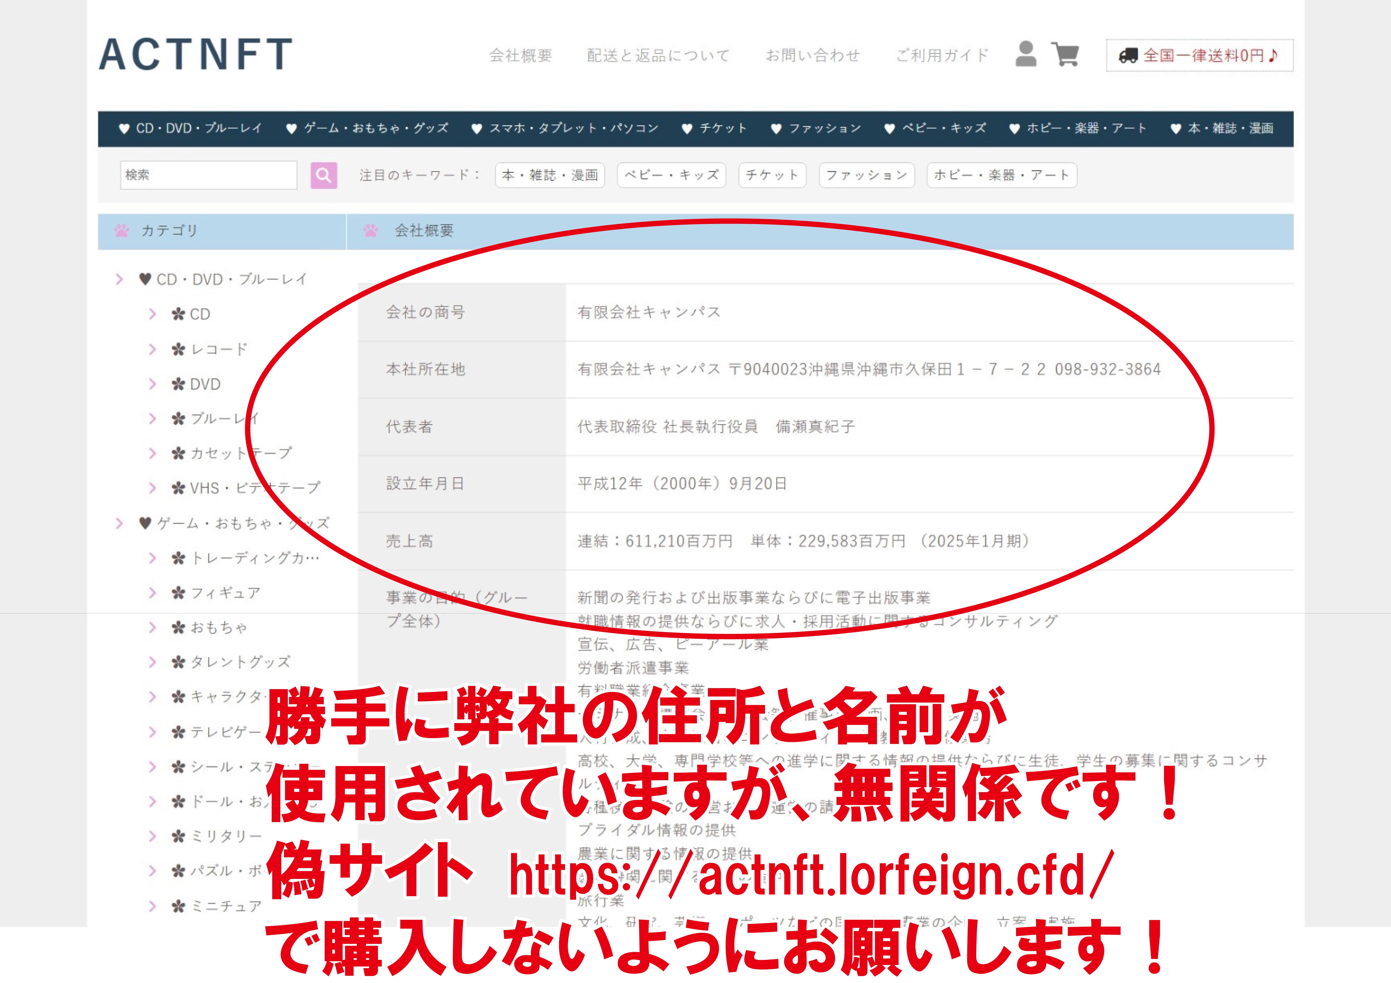This screenshot has height=983, width=1391.
Task: Click the 本社所在地 table label
Action: point(425,369)
